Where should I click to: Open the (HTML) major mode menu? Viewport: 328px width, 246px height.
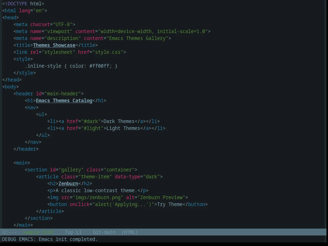129,232
